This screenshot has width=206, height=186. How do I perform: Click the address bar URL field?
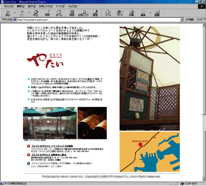coord(98,20)
